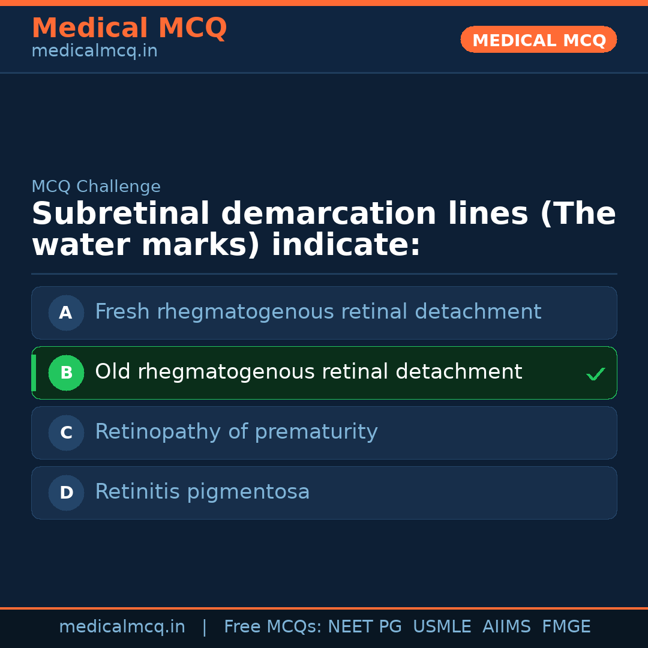Viewport: 648px width, 648px height.
Task: Click the green checkmark icon on option B
Action: click(x=595, y=374)
